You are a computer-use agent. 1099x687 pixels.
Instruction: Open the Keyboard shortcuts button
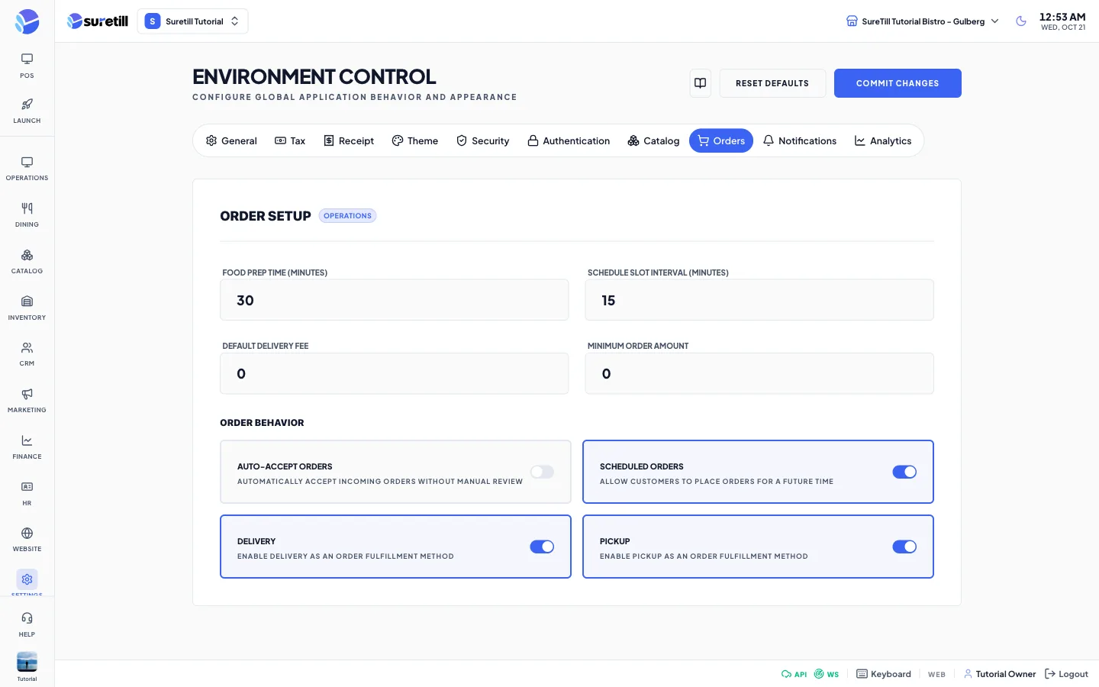point(884,674)
